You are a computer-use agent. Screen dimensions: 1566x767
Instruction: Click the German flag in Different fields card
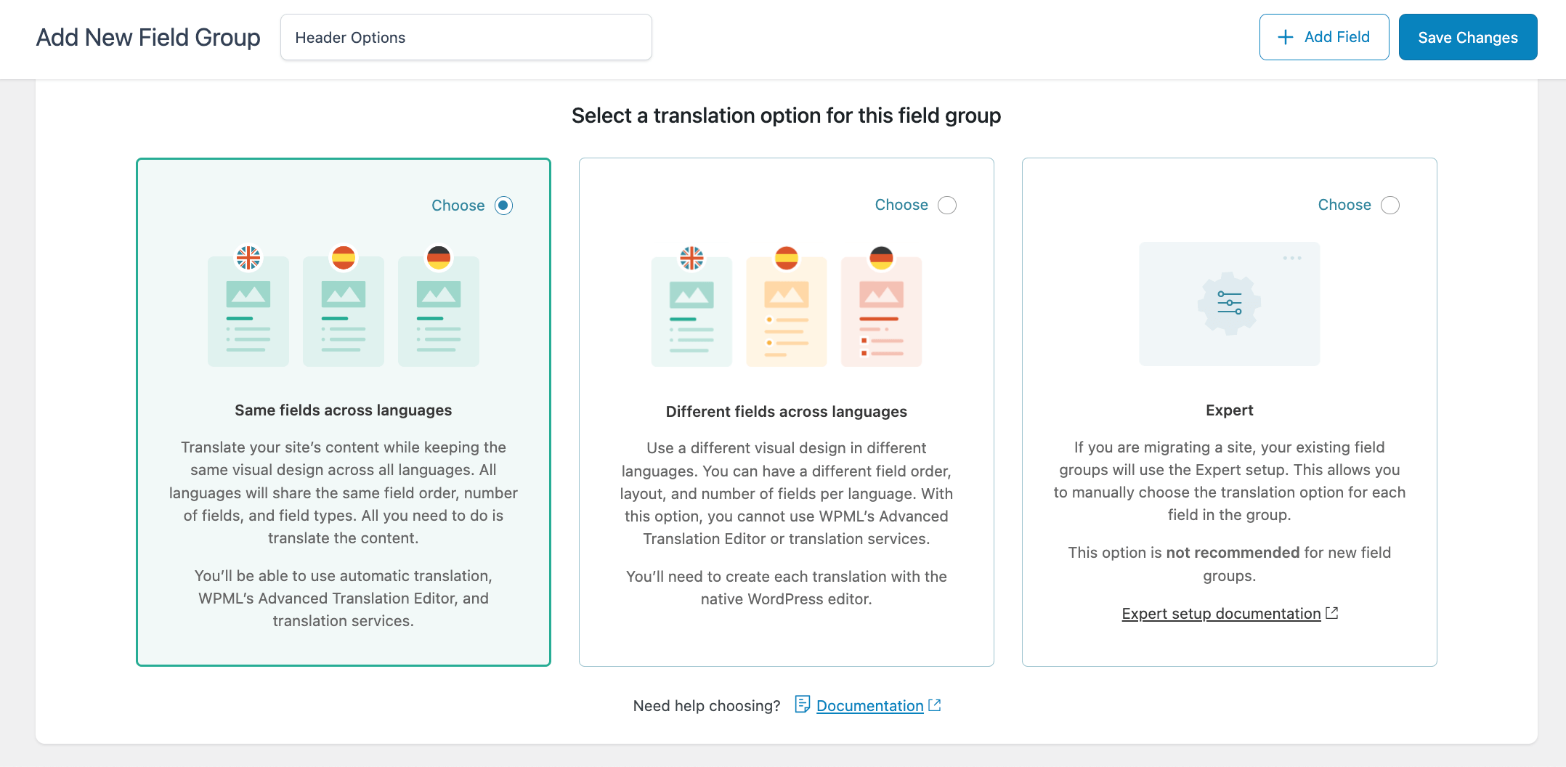pyautogui.click(x=881, y=257)
